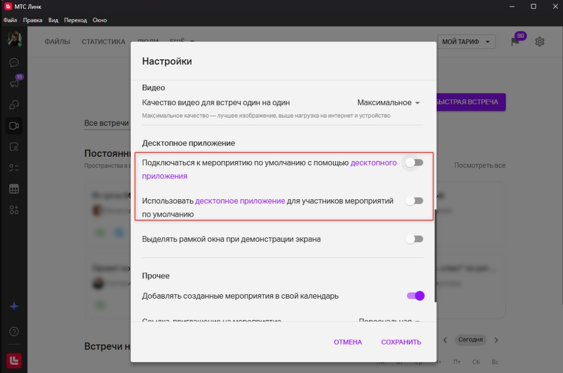This screenshot has height=373, width=563.
Task: Click the 'Сб' weekday label
Action: 476,362
